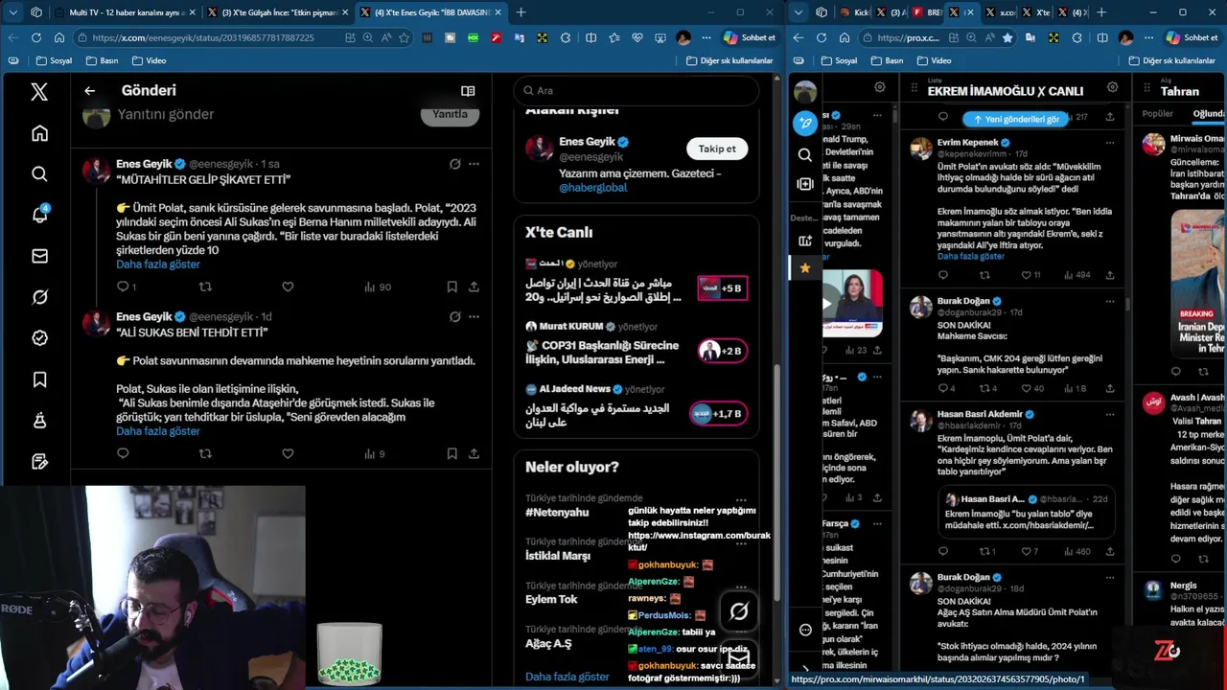Repost the "MÜTAHİTLER GELİP ŞİKAYET ETTİ" post
1227x690 pixels.
point(205,287)
